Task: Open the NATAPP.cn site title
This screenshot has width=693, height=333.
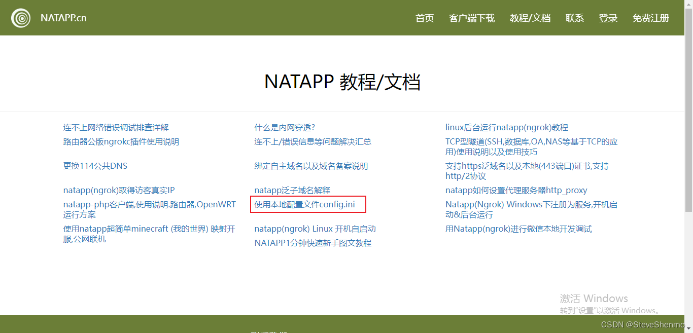Action: click(x=63, y=18)
